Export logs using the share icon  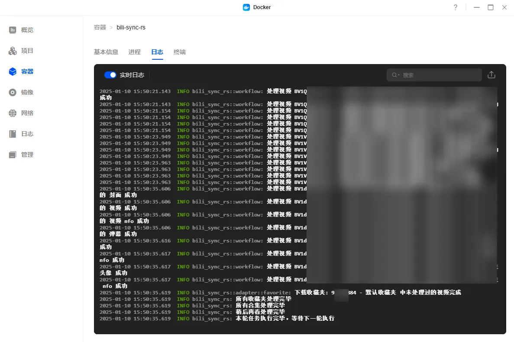(x=491, y=74)
